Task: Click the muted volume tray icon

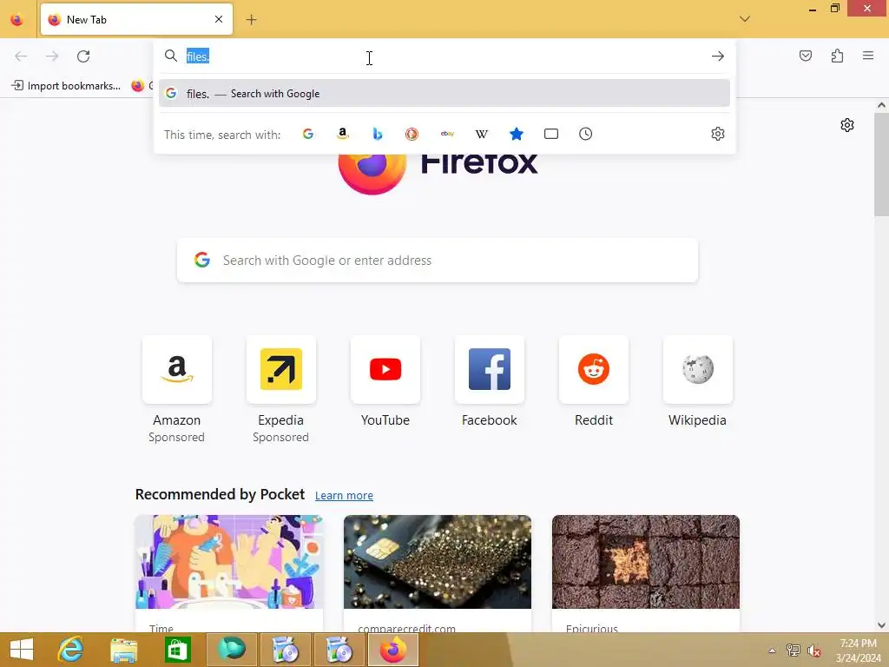Action: [814, 650]
